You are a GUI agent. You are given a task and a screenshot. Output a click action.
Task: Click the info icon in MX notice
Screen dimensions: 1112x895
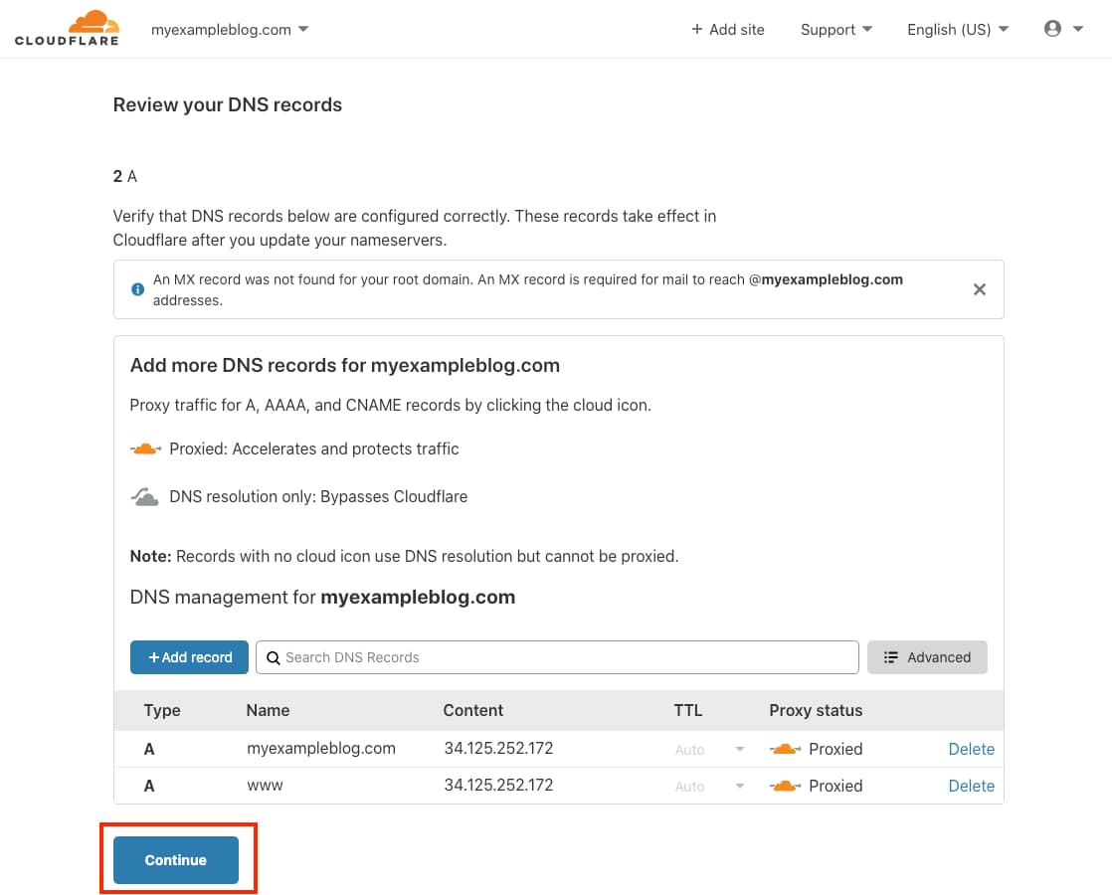point(137,289)
